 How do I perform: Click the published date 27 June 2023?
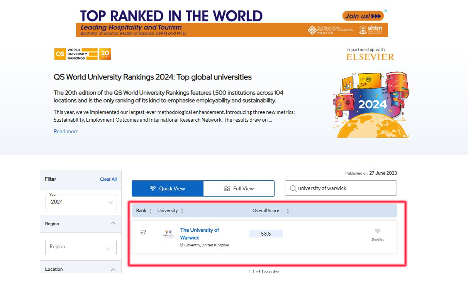(x=383, y=173)
